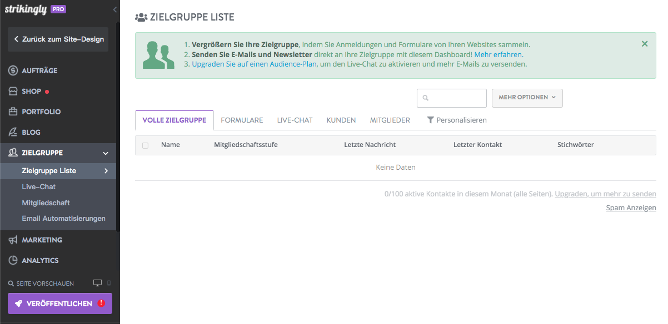Viewport: 668px width, 324px height.
Task: Click the Personalisieren filter funnel icon
Action: 430,120
